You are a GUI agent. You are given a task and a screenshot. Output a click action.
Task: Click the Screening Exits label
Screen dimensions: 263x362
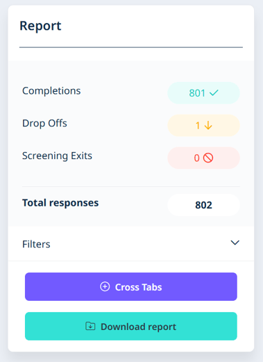57,156
